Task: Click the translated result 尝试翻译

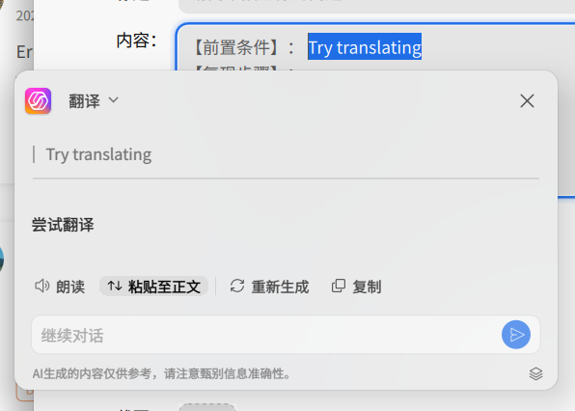Action: click(63, 225)
